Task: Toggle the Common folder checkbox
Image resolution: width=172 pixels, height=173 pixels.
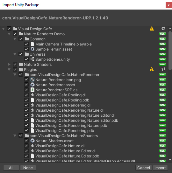Action: (x=21, y=39)
